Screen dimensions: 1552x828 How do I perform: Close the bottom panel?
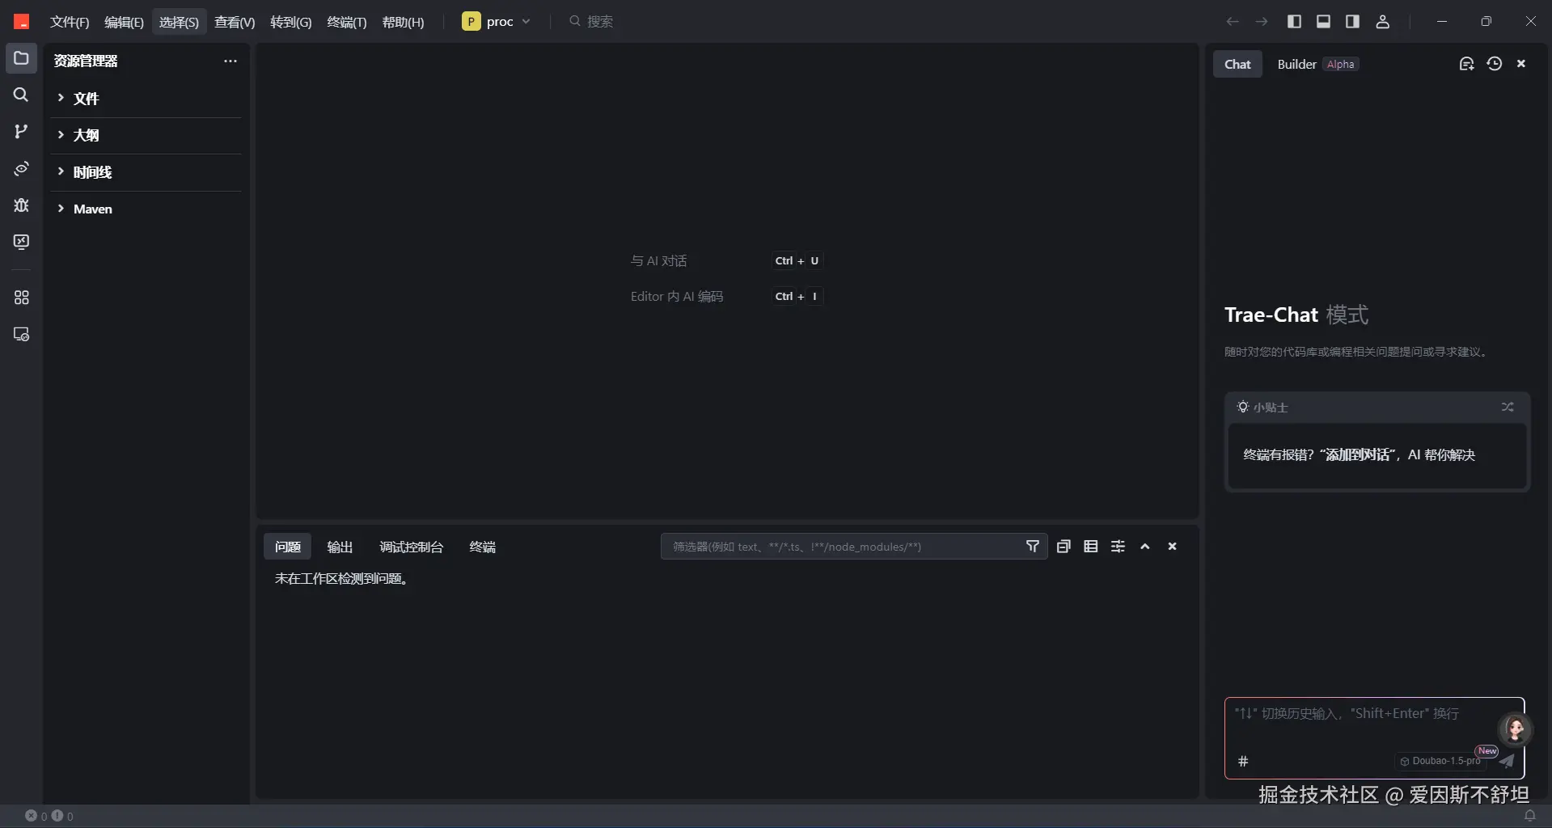click(1172, 547)
